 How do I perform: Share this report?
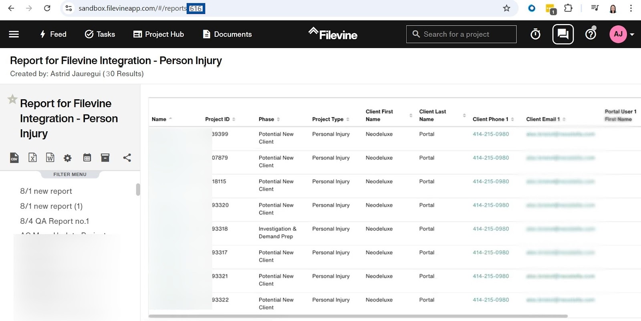(x=127, y=158)
